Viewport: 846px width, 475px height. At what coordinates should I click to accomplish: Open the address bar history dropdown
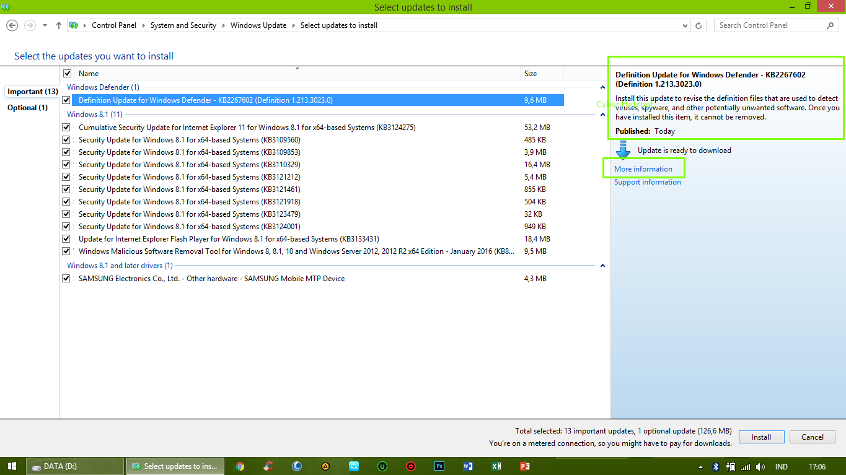tap(684, 25)
